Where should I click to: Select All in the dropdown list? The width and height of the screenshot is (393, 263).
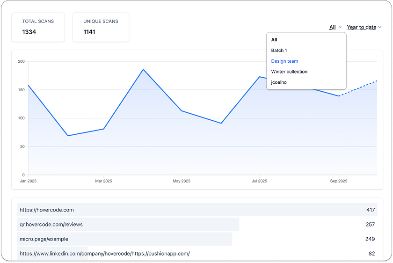(274, 40)
